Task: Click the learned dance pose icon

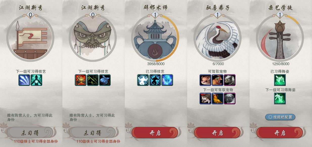Action: pos(280,80)
